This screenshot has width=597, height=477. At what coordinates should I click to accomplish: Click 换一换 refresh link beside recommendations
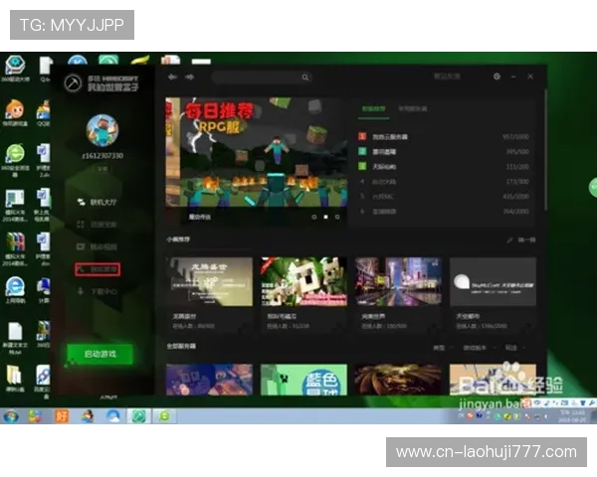click(522, 239)
